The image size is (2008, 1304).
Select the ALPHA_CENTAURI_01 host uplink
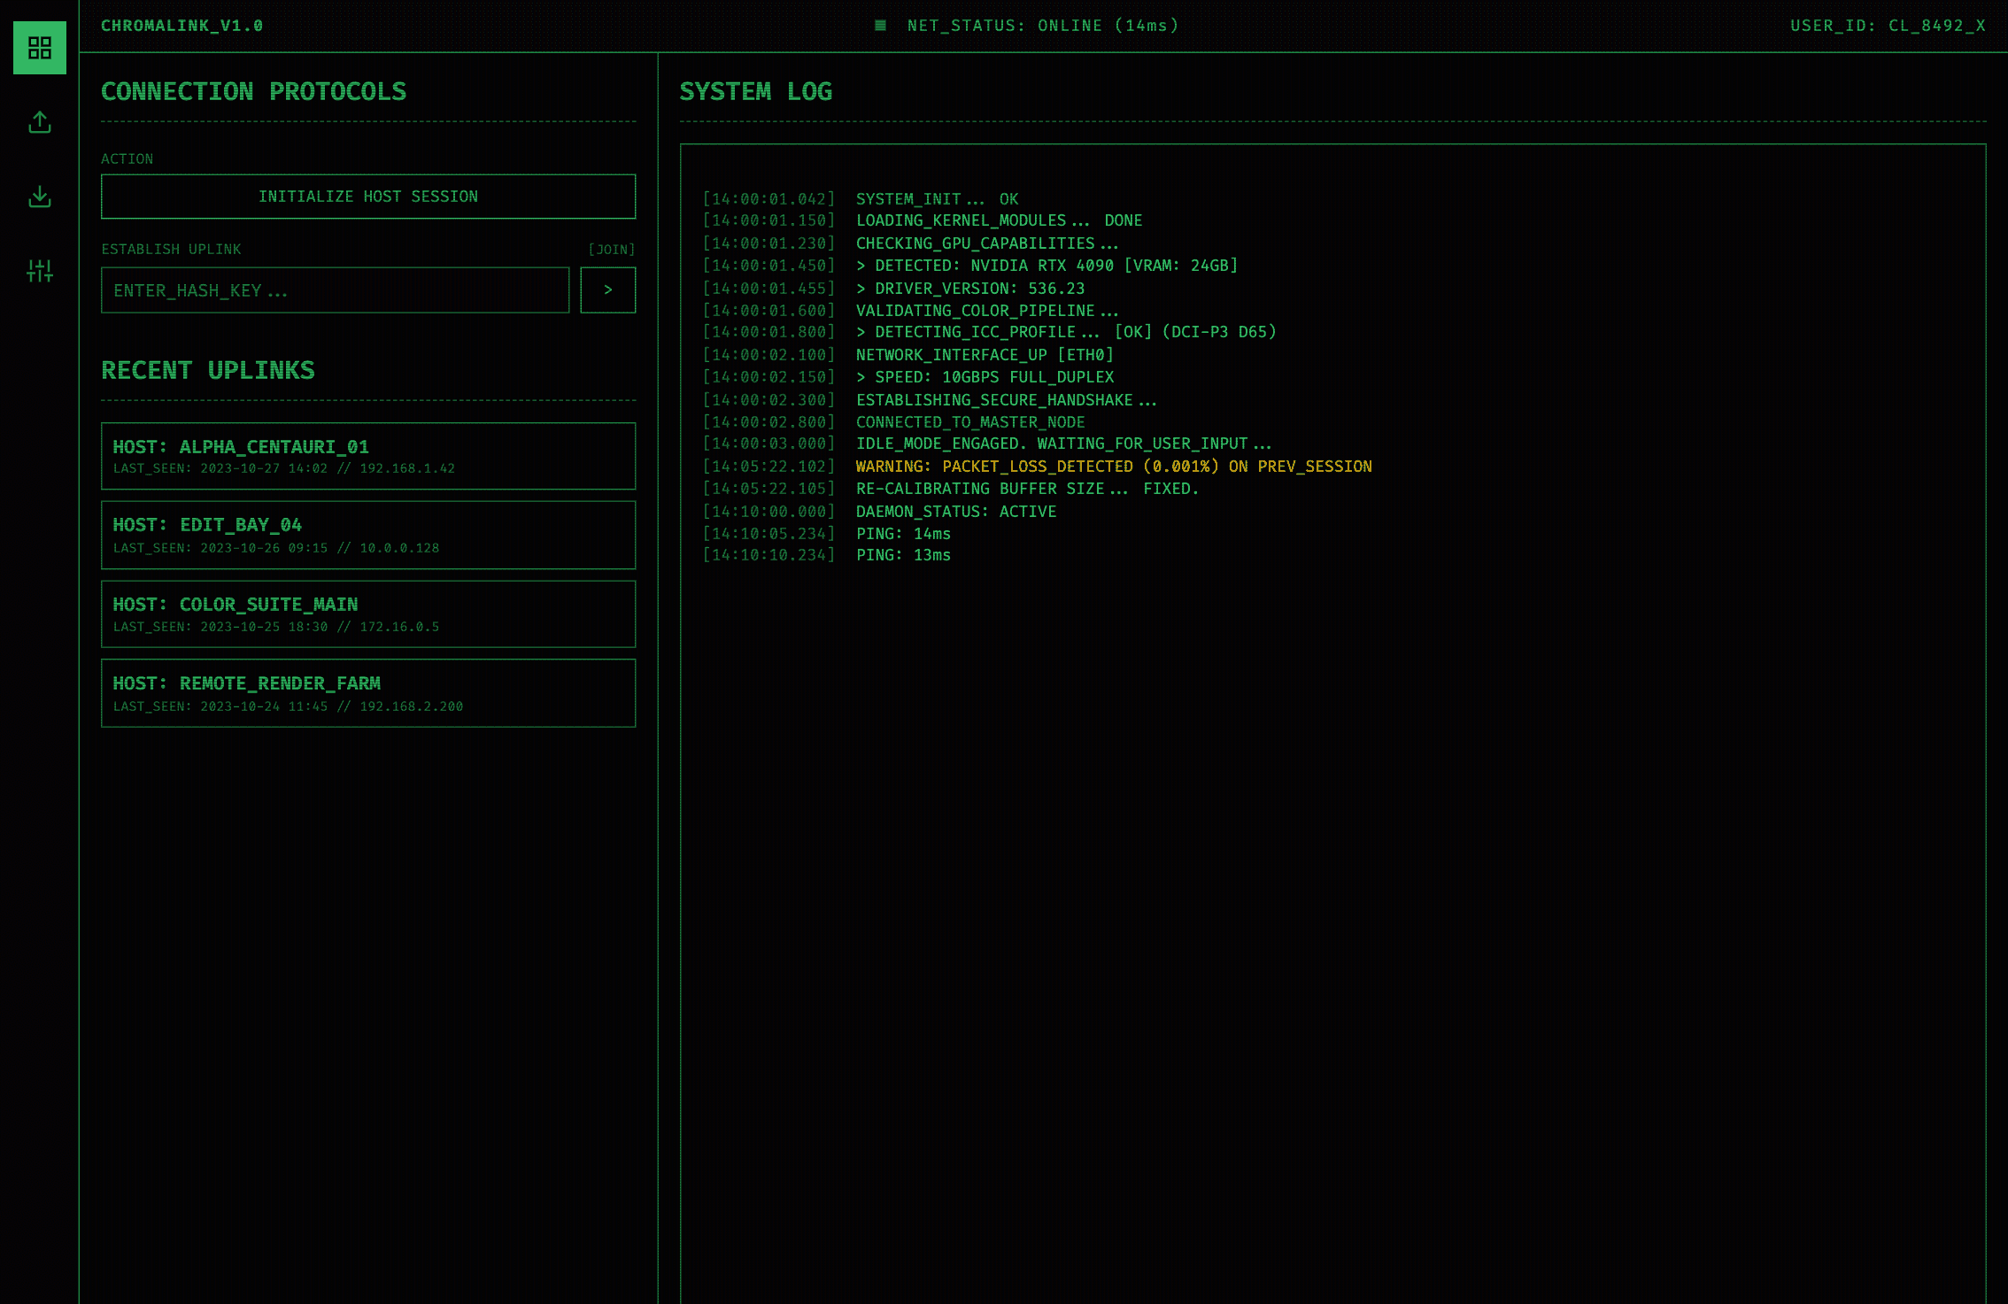click(368, 456)
